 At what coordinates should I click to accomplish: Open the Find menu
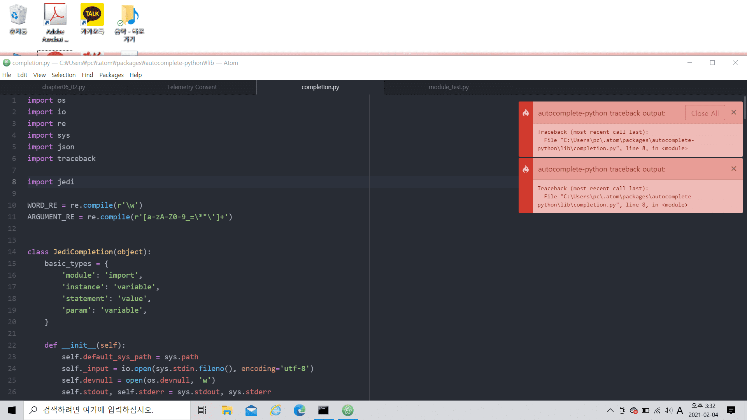[87, 75]
